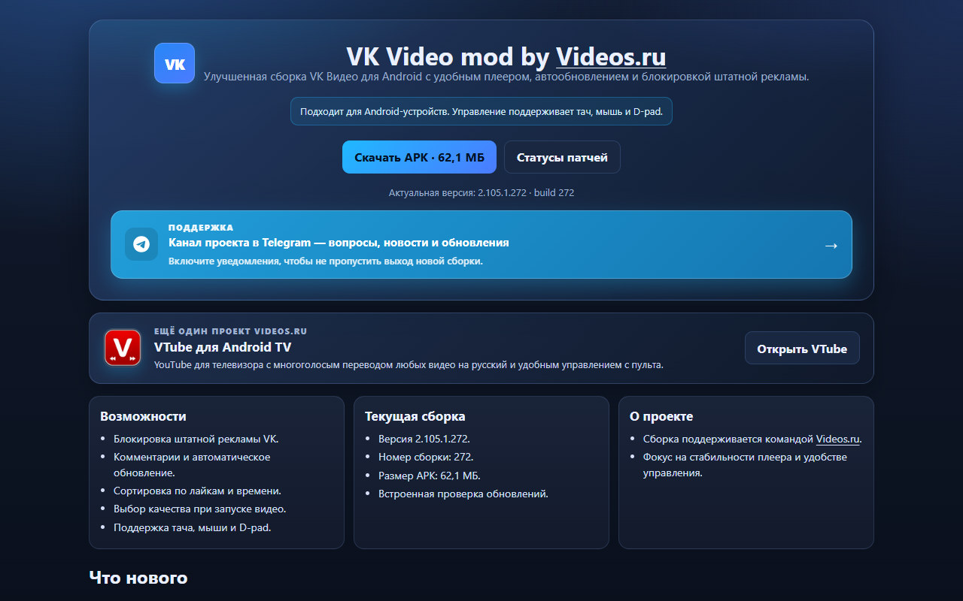This screenshot has height=601, width=963.
Task: Click the YouTube для телевизора description
Action: coord(409,365)
